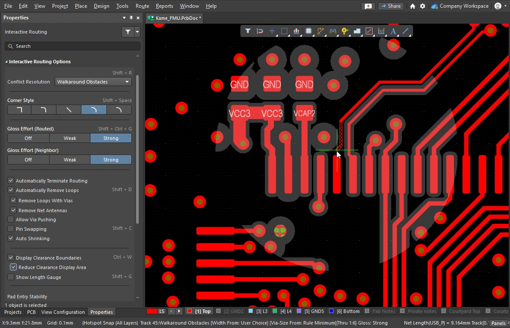Select the Place Component chip icon
This screenshot has height=328, width=510.
(x=308, y=31)
